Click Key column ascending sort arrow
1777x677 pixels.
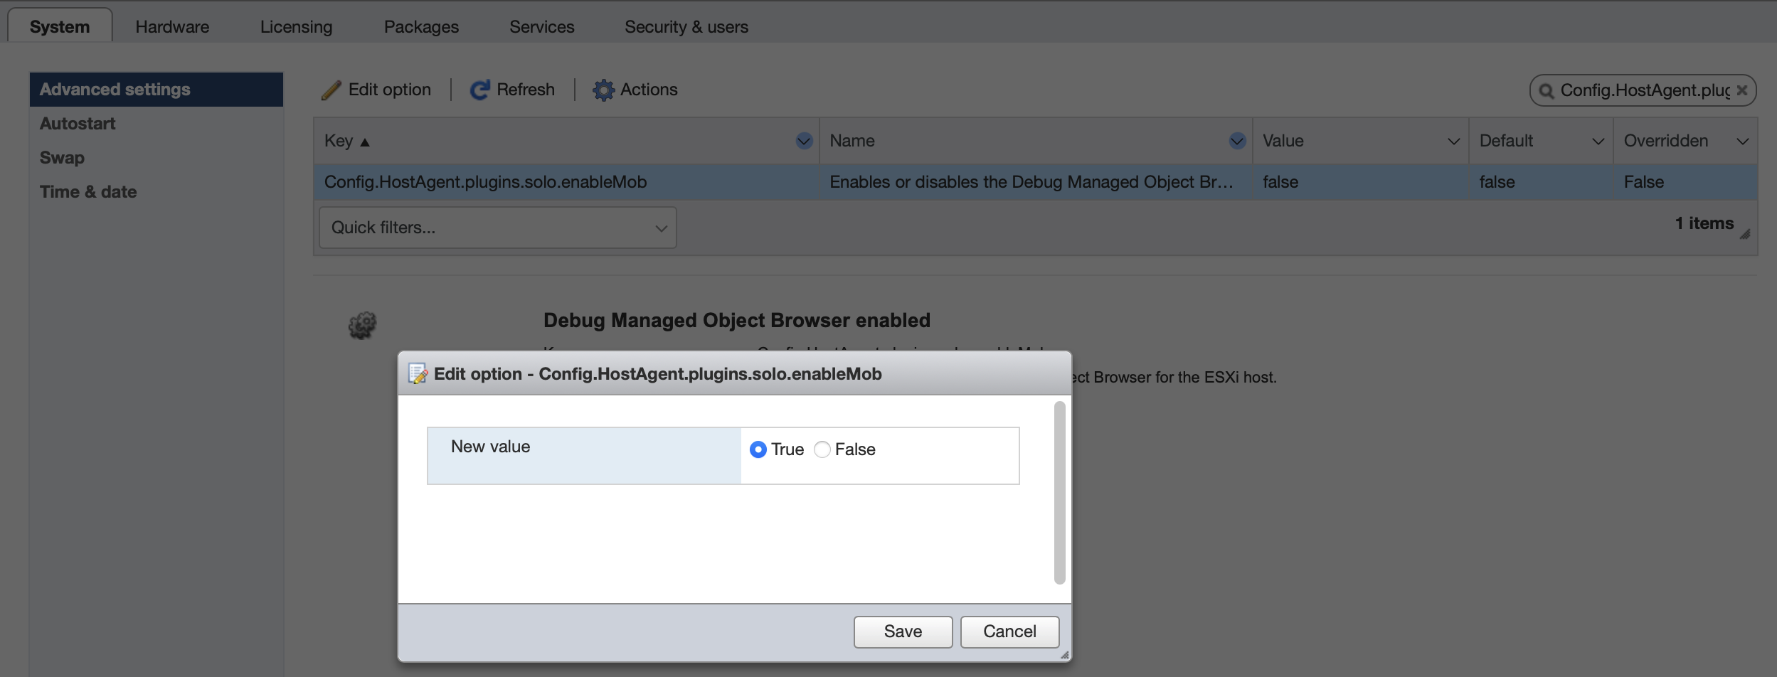[x=365, y=142]
